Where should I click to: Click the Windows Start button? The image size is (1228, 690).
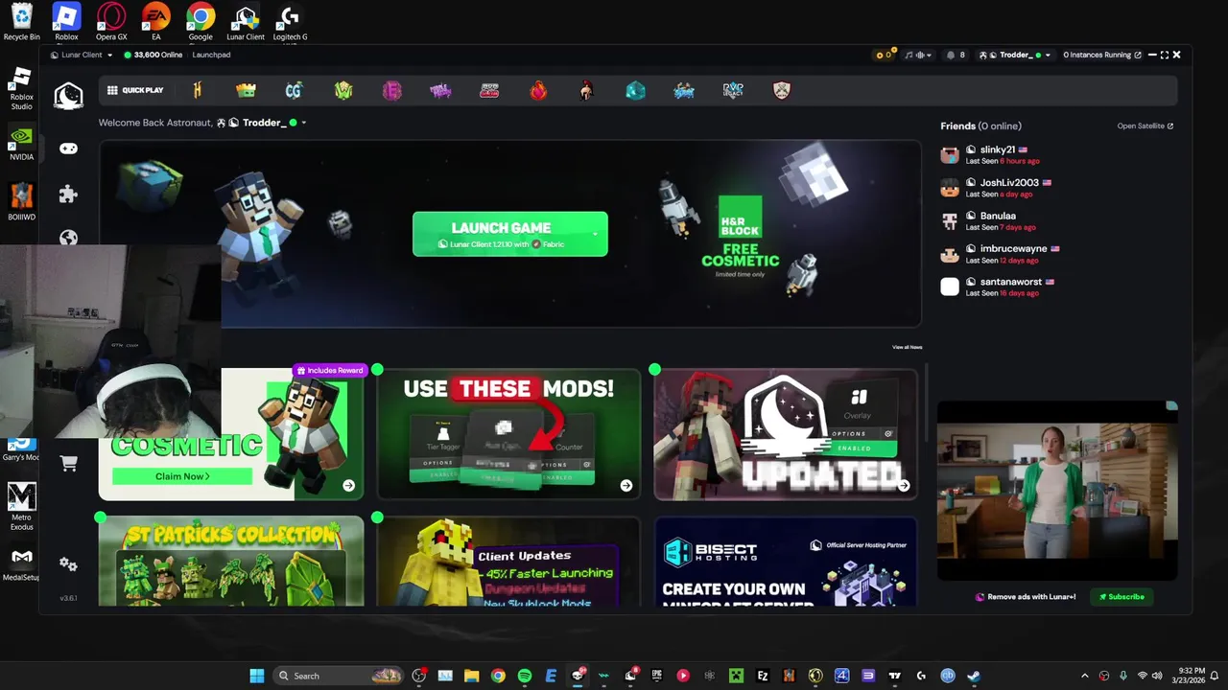[257, 676]
